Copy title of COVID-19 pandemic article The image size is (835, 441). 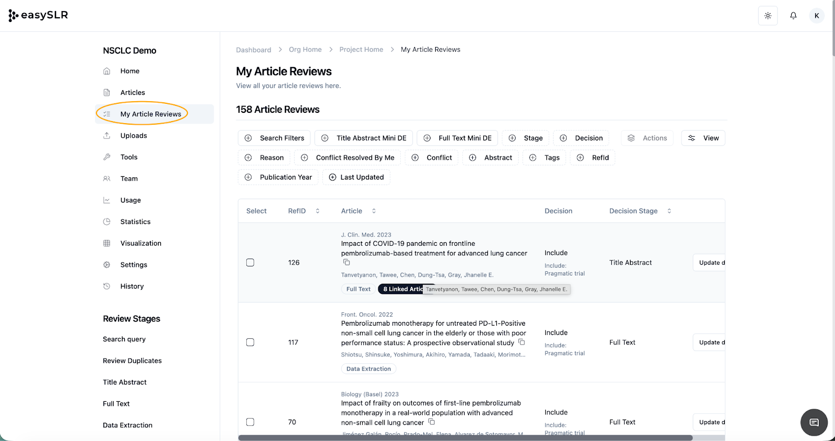(x=347, y=263)
